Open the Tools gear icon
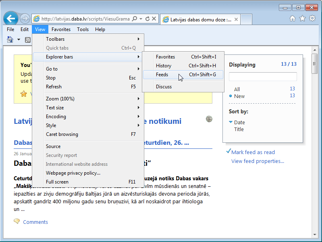 pos(312,18)
